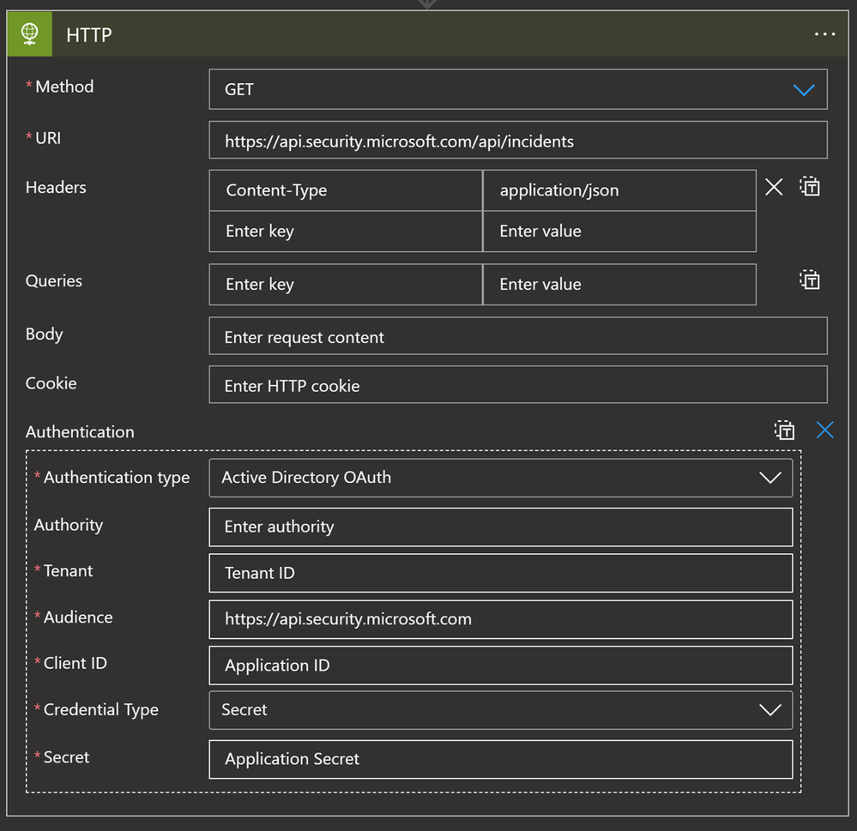Switch Headers to text mode icon
The width and height of the screenshot is (857, 831).
point(810,187)
